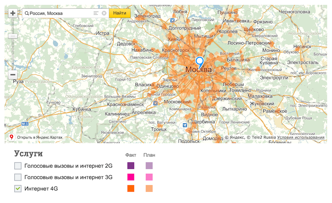Enable the 2G voice and internet checkbox
Image resolution: width=332 pixels, height=203 pixels.
pyautogui.click(x=18, y=166)
